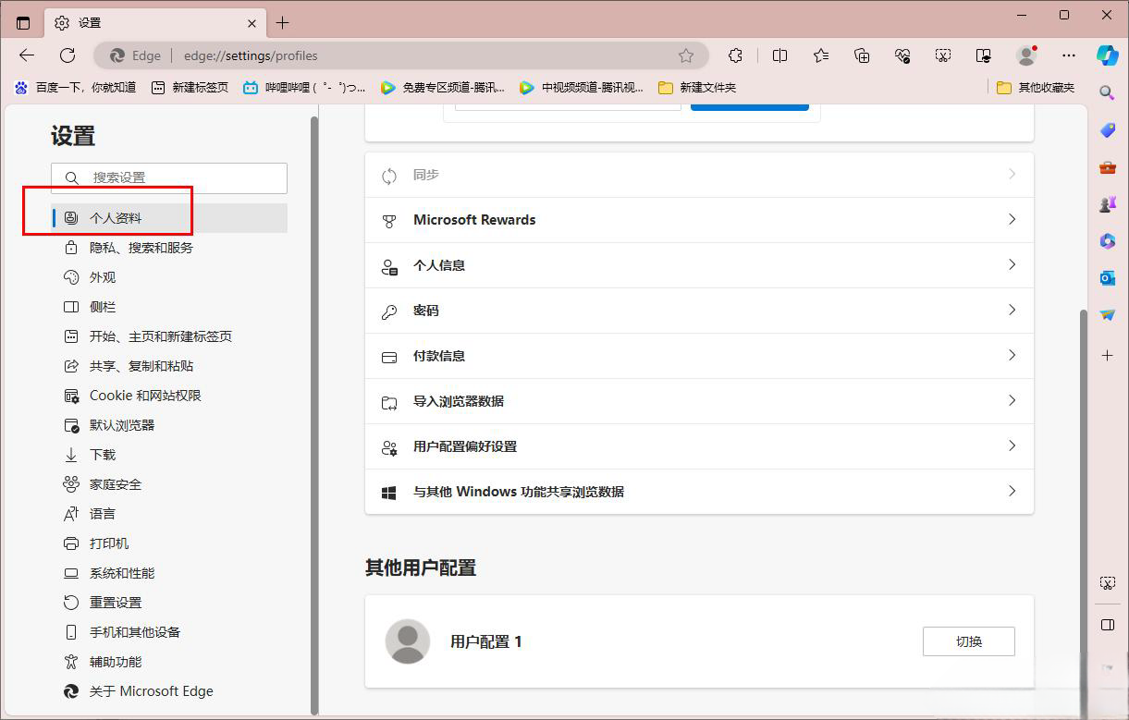This screenshot has height=720, width=1129.
Task: Open the 个人信息 row
Action: (x=699, y=265)
